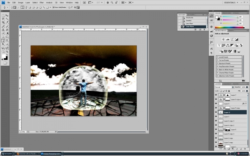250x156 pixels.
Task: Add a Black & White adjustment
Action: click(232, 45)
